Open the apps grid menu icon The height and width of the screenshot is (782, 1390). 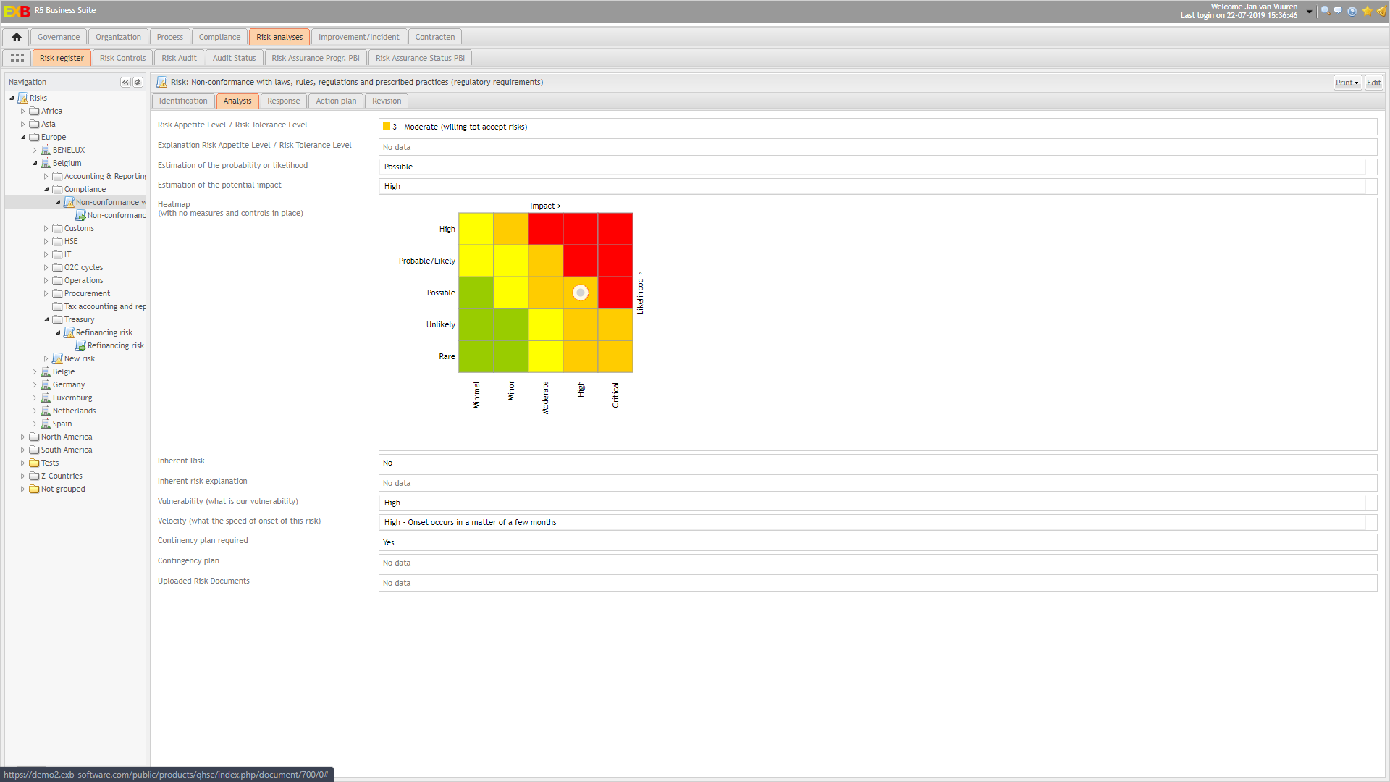tap(17, 58)
